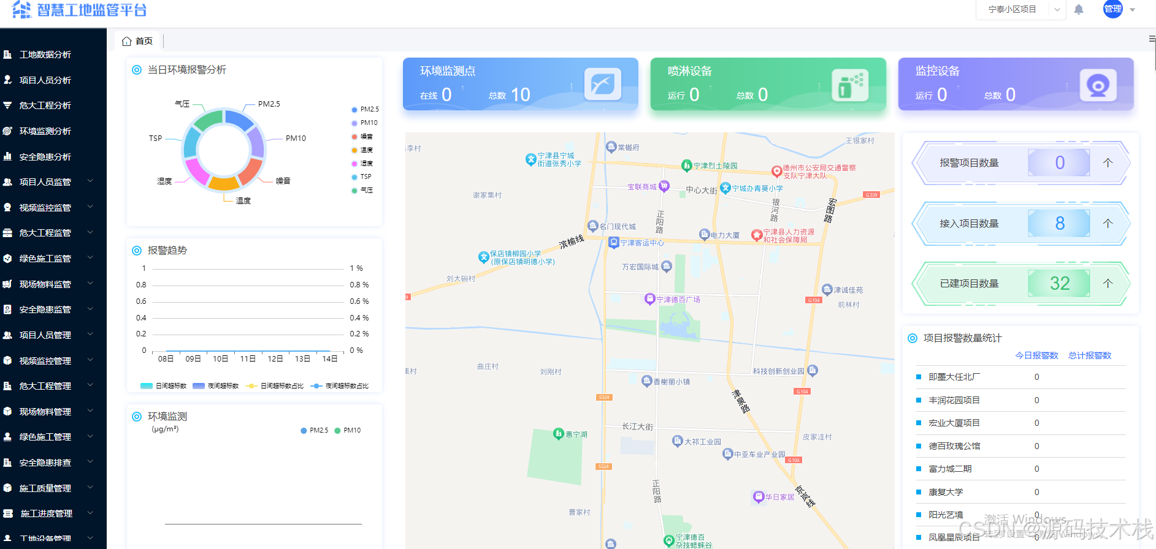Click the 宝联商城 map marker
Image resolution: width=1156 pixels, height=549 pixels.
pyautogui.click(x=664, y=186)
